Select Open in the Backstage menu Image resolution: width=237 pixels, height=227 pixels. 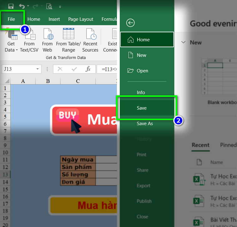tap(147, 70)
